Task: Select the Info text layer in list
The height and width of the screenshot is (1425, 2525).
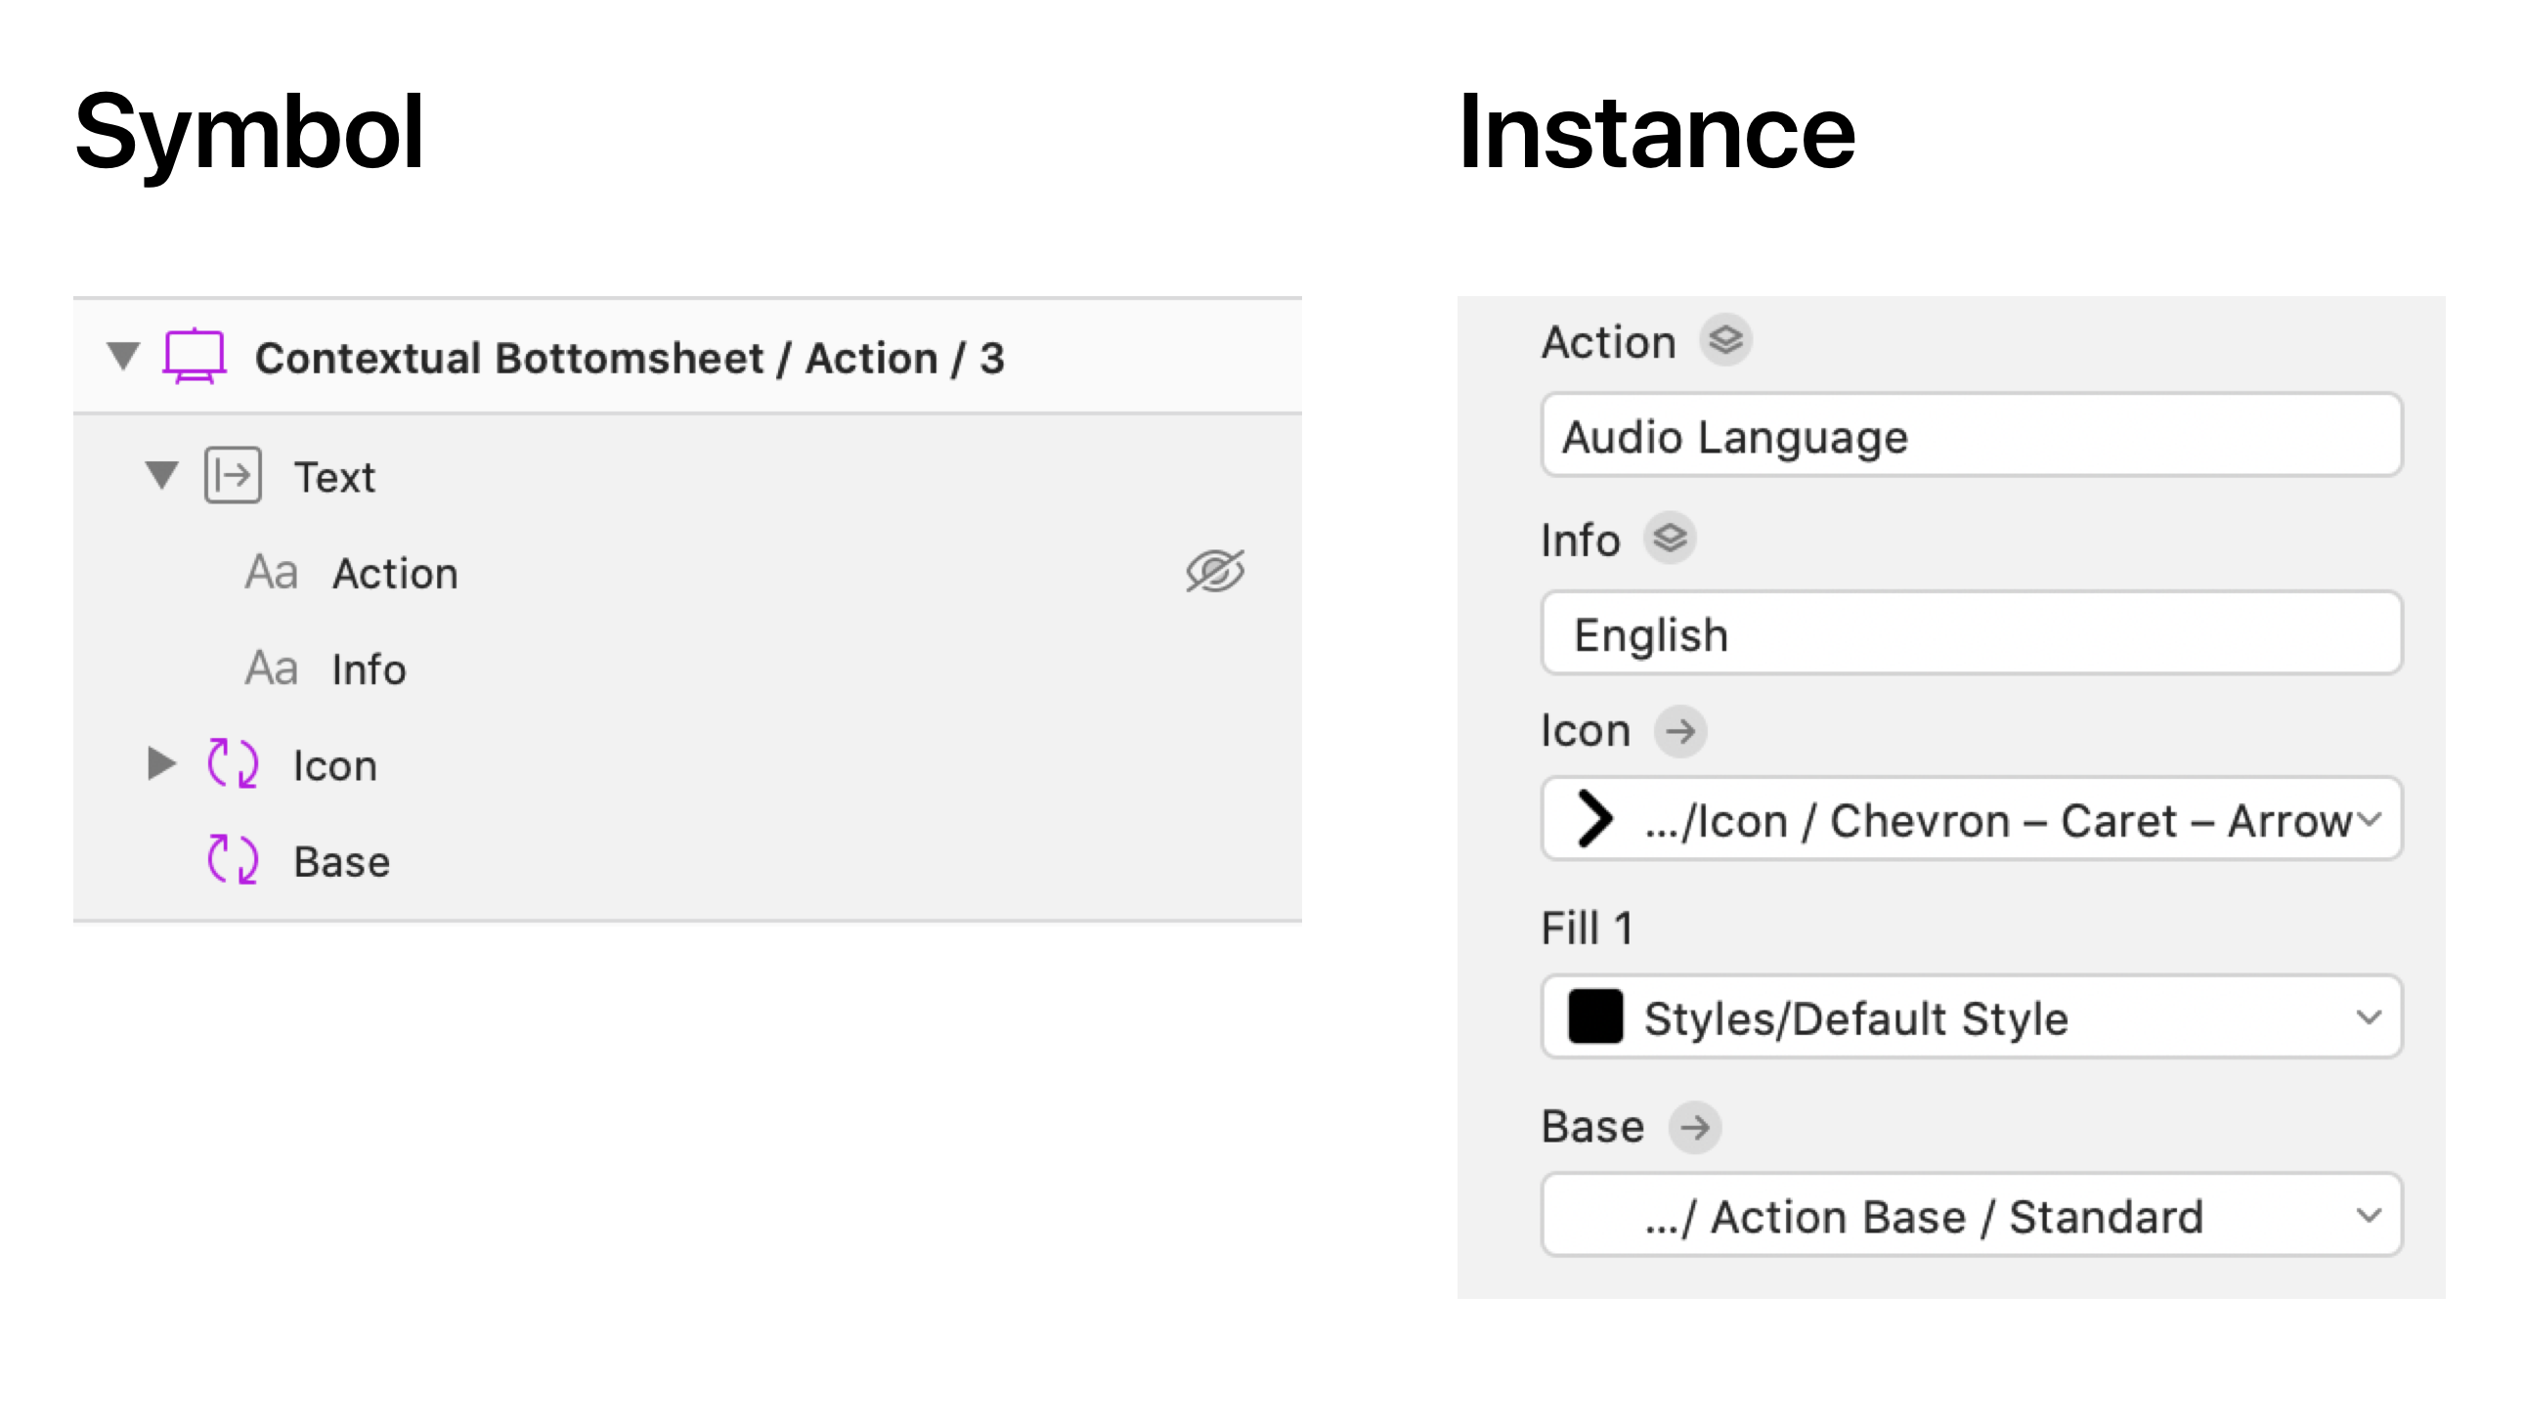Action: tap(369, 669)
